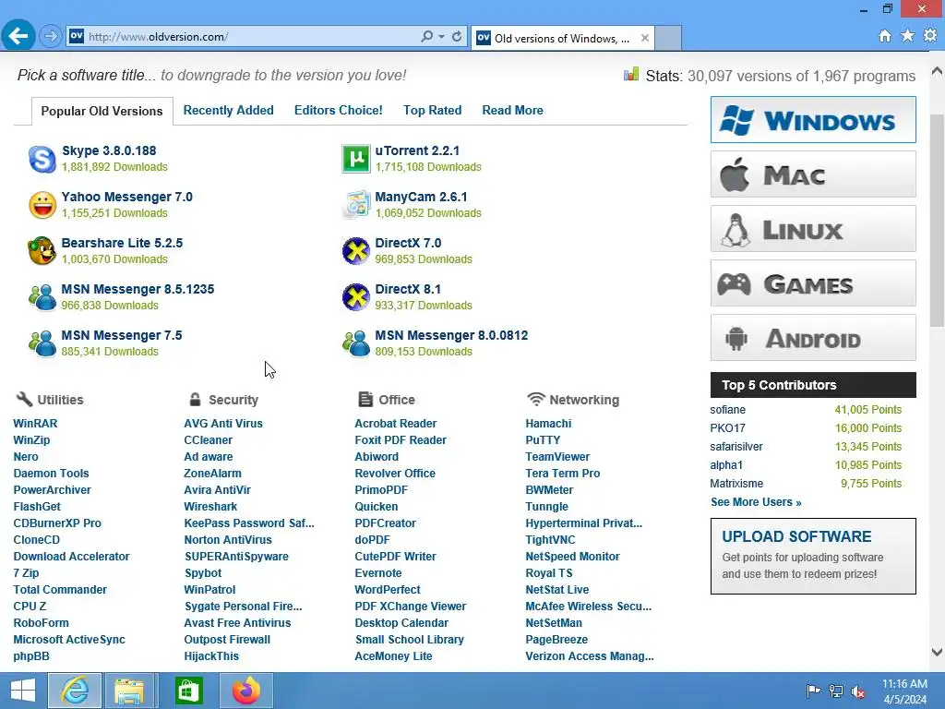Image resolution: width=945 pixels, height=709 pixels.
Task: Open the Wireshark security link
Action: (210, 507)
